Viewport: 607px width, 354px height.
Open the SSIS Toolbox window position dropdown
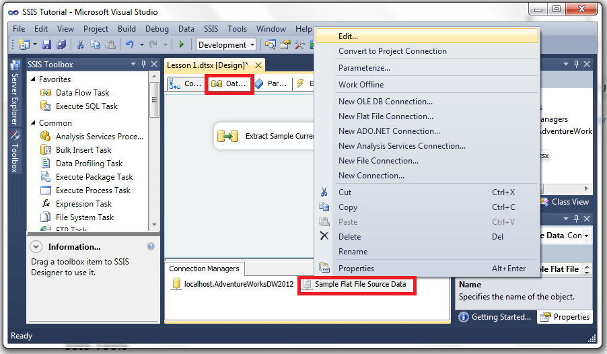pos(133,64)
